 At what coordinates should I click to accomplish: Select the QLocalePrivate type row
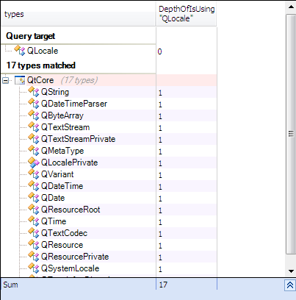(x=109, y=162)
